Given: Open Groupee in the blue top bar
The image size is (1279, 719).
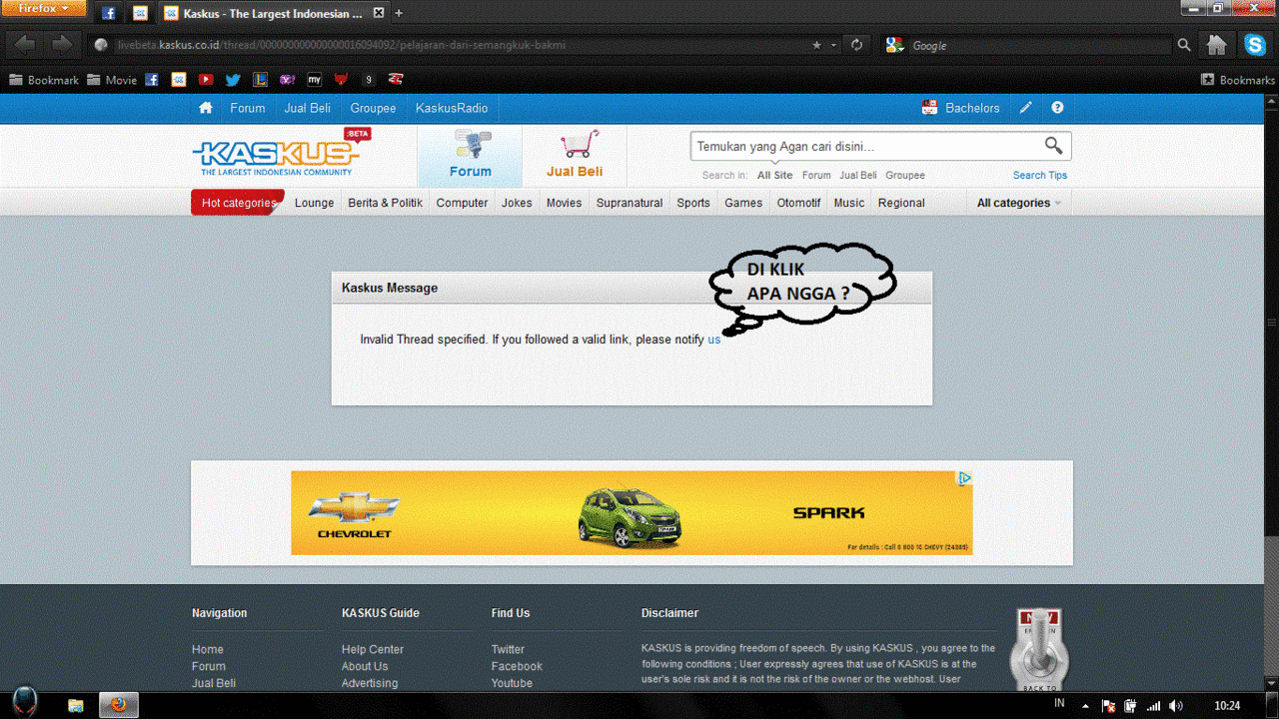Looking at the screenshot, I should point(373,108).
